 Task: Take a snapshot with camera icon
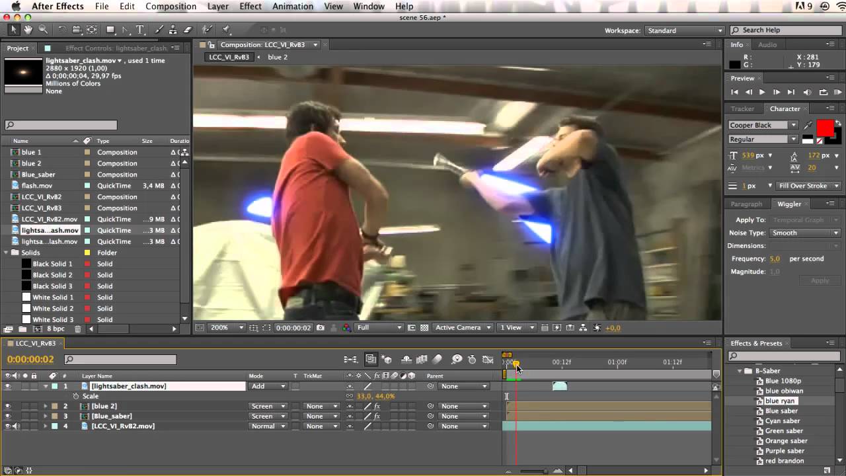pos(321,327)
